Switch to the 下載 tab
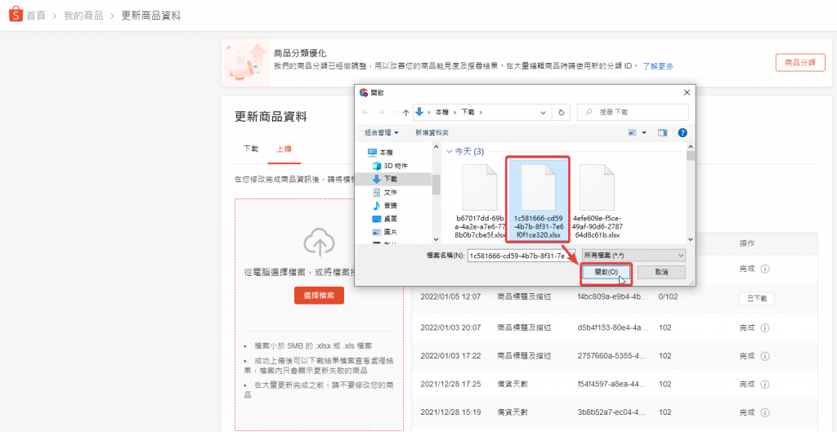 (x=251, y=149)
